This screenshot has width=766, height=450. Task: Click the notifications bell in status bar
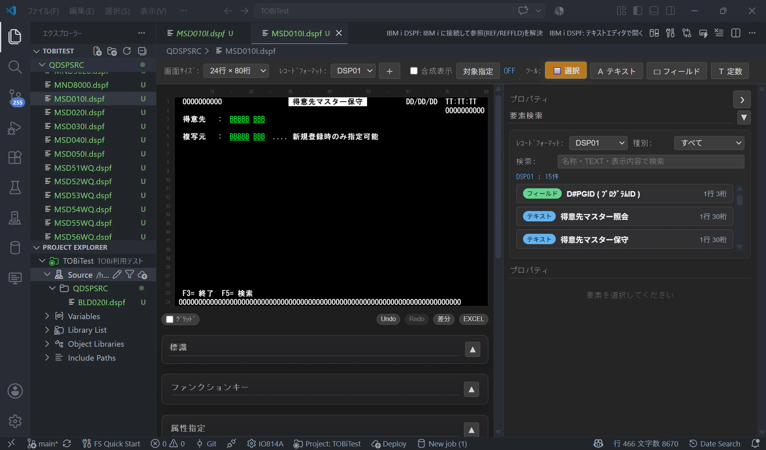(755, 444)
